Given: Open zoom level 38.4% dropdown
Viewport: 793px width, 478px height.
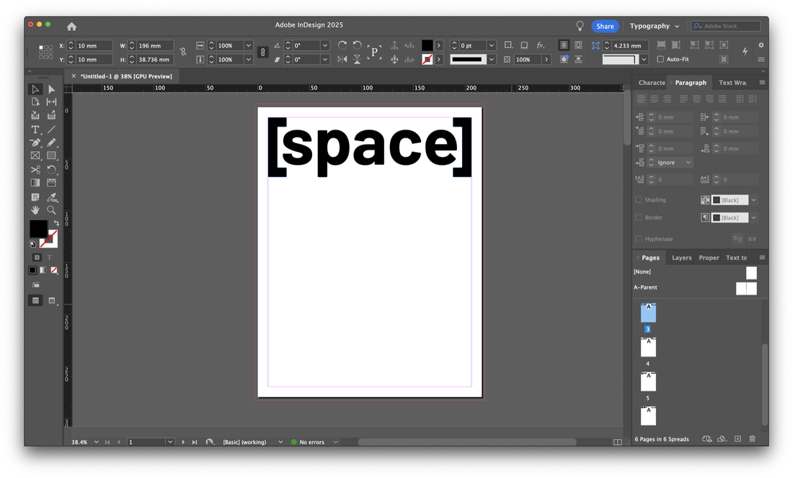Looking at the screenshot, I should tap(96, 442).
